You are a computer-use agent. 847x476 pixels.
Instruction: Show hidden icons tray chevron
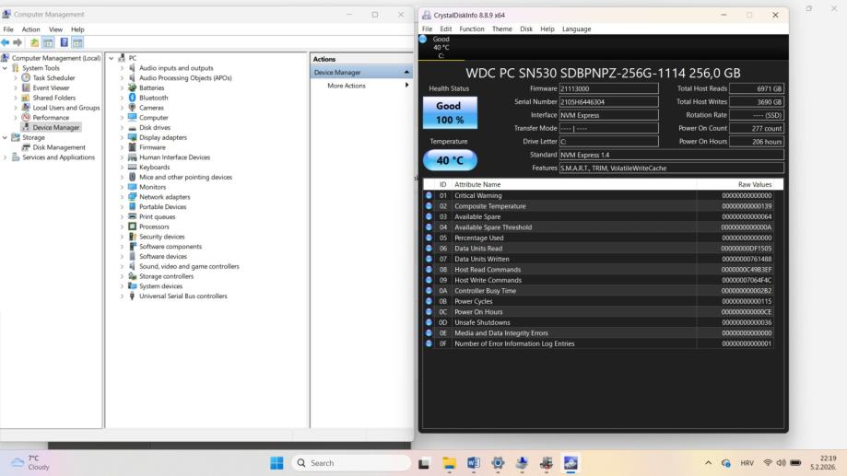click(x=708, y=463)
